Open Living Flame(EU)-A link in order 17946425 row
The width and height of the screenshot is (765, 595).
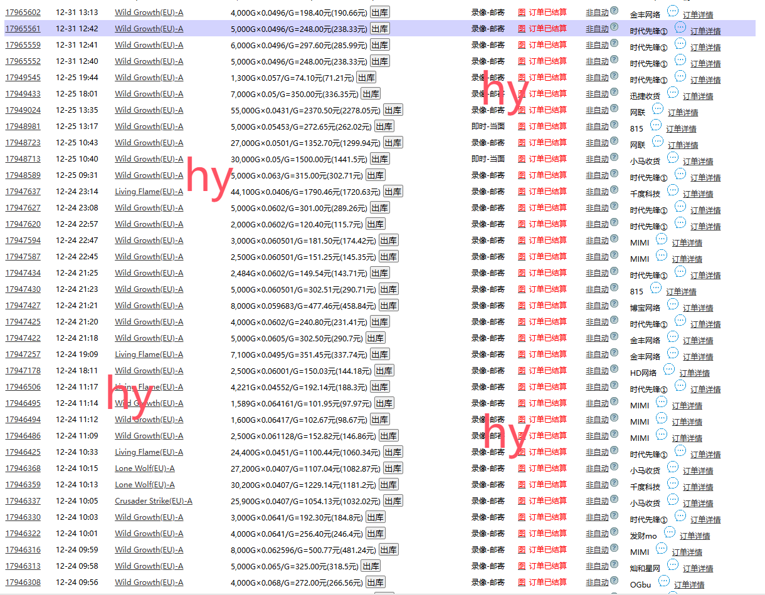[149, 452]
